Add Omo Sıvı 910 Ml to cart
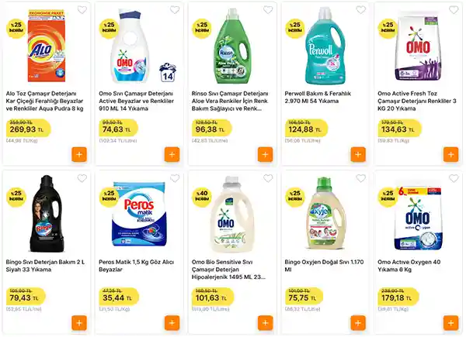466x337 pixels. (x=172, y=153)
